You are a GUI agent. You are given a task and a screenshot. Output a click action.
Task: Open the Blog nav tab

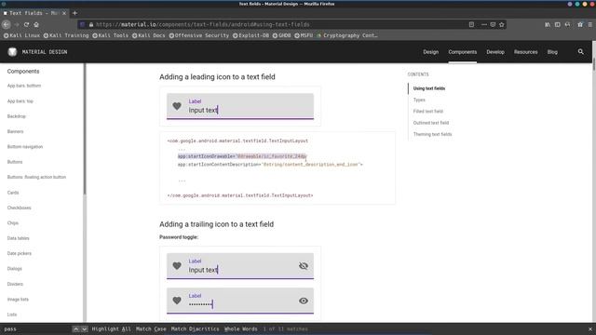[x=552, y=52]
